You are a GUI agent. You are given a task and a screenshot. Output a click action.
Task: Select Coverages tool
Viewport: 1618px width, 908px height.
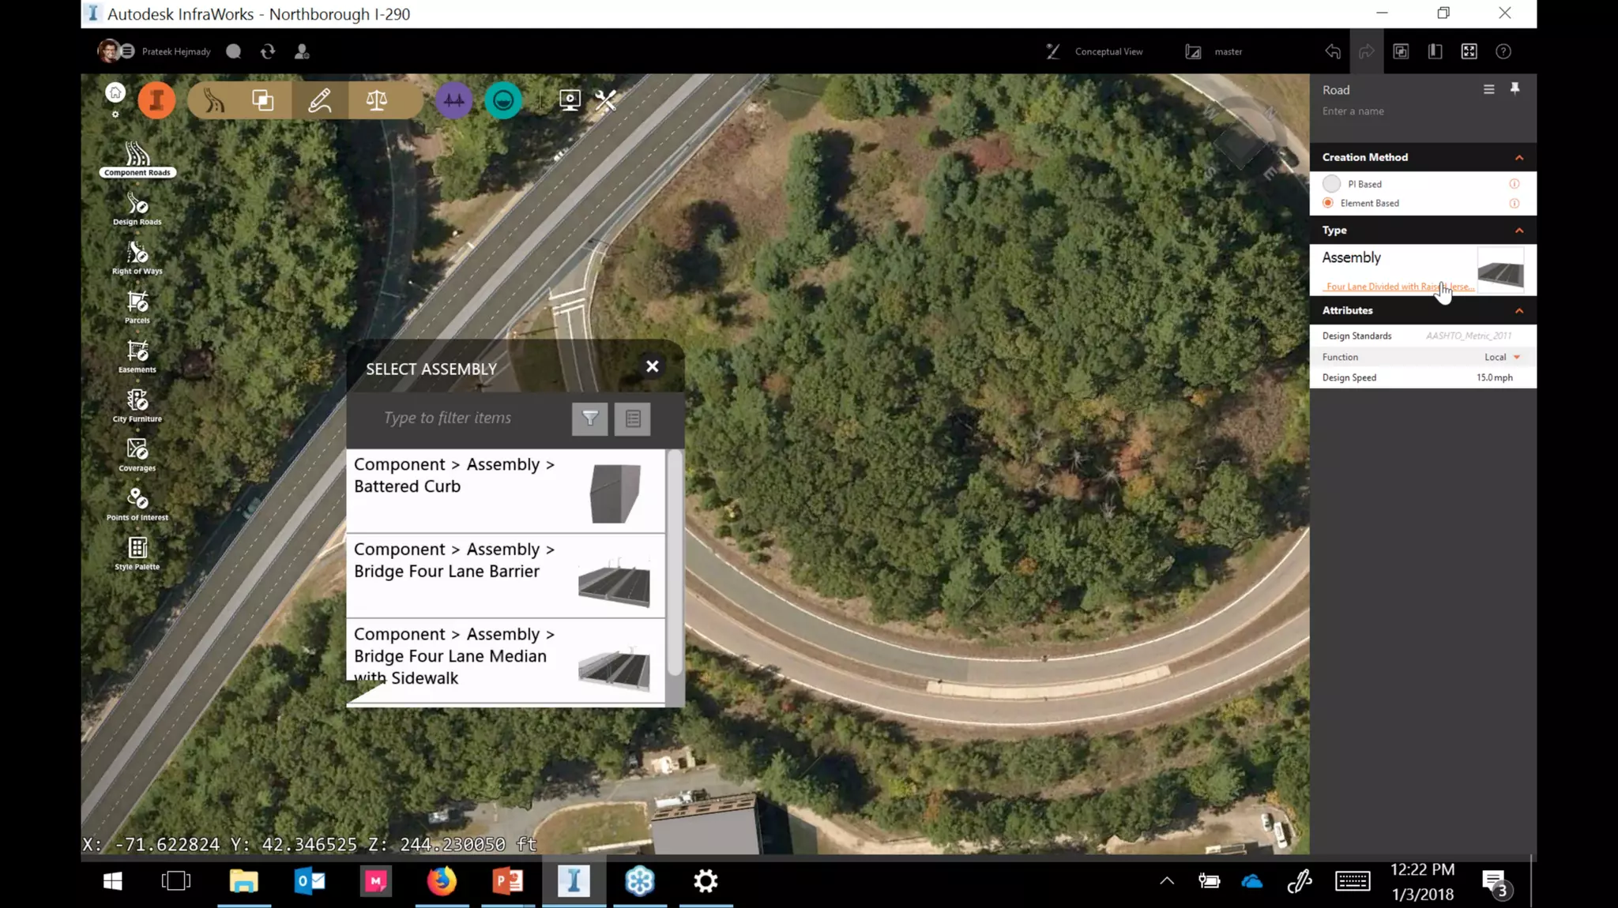pyautogui.click(x=137, y=455)
